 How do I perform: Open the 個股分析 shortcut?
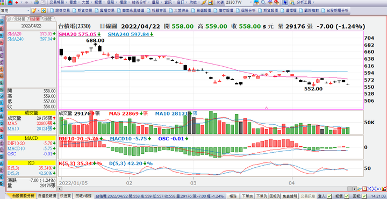coord(246,11)
